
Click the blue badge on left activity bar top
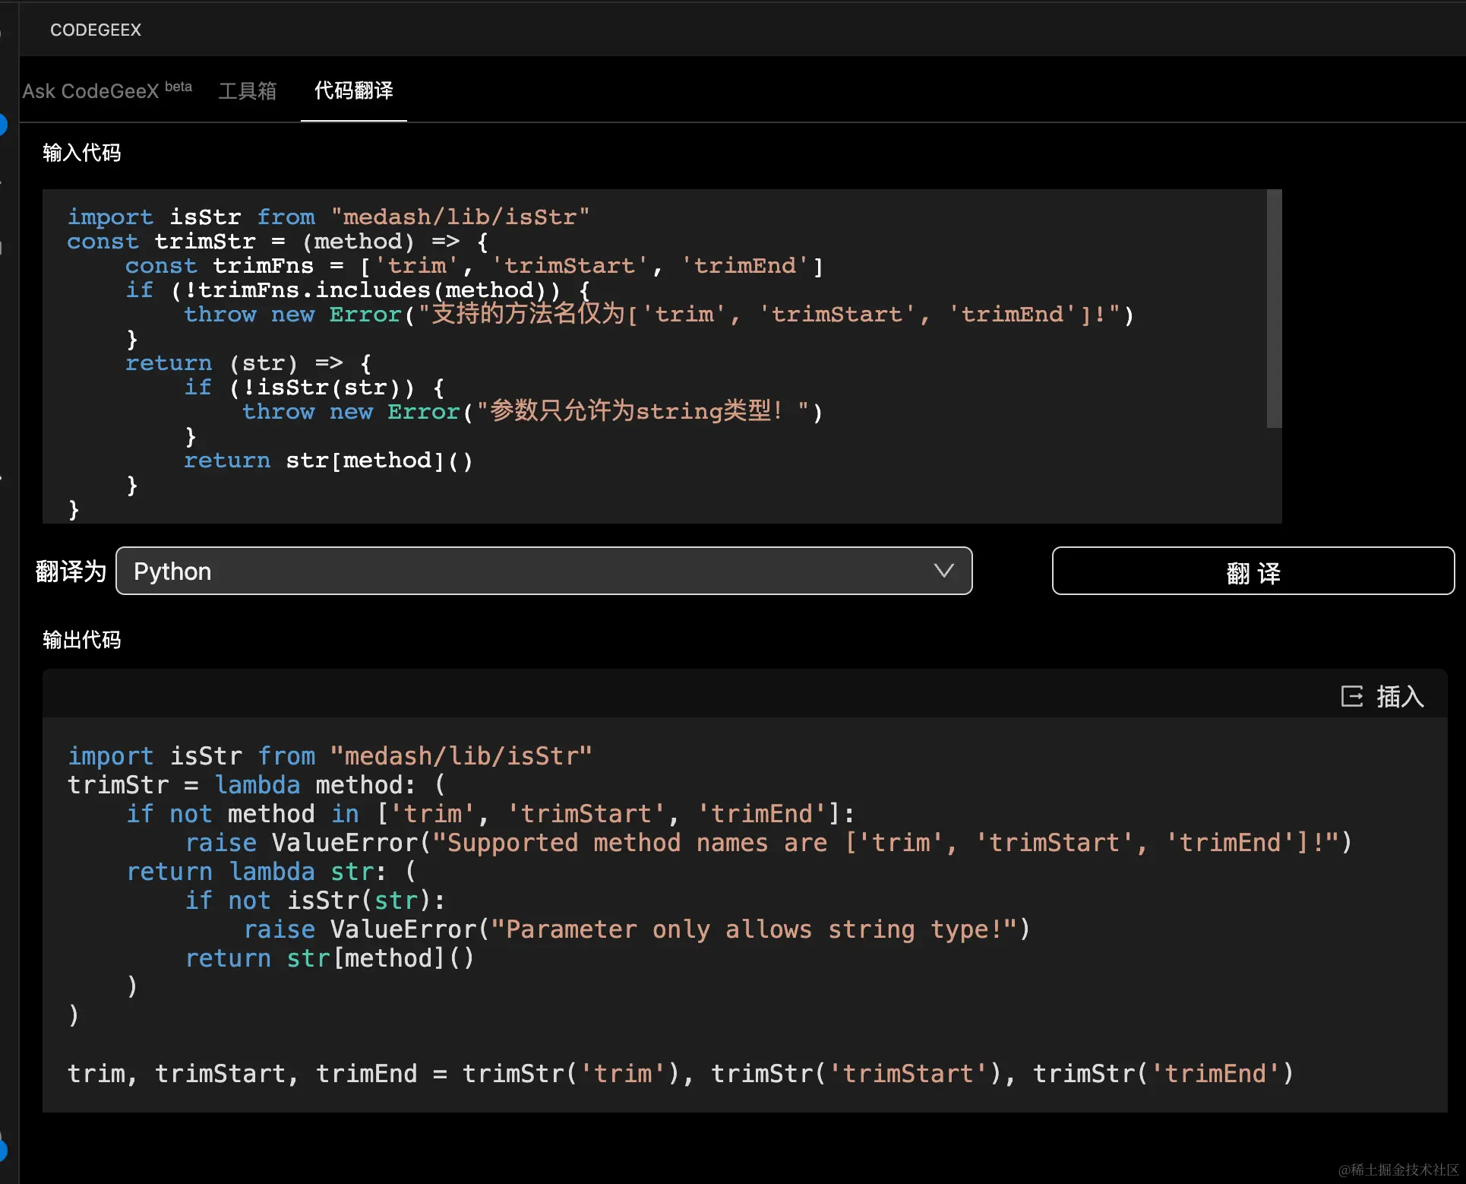(2, 124)
